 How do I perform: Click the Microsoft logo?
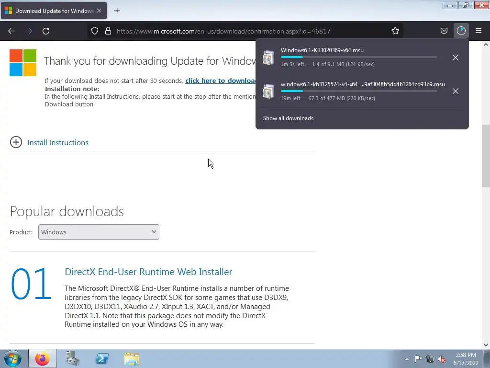pos(23,63)
